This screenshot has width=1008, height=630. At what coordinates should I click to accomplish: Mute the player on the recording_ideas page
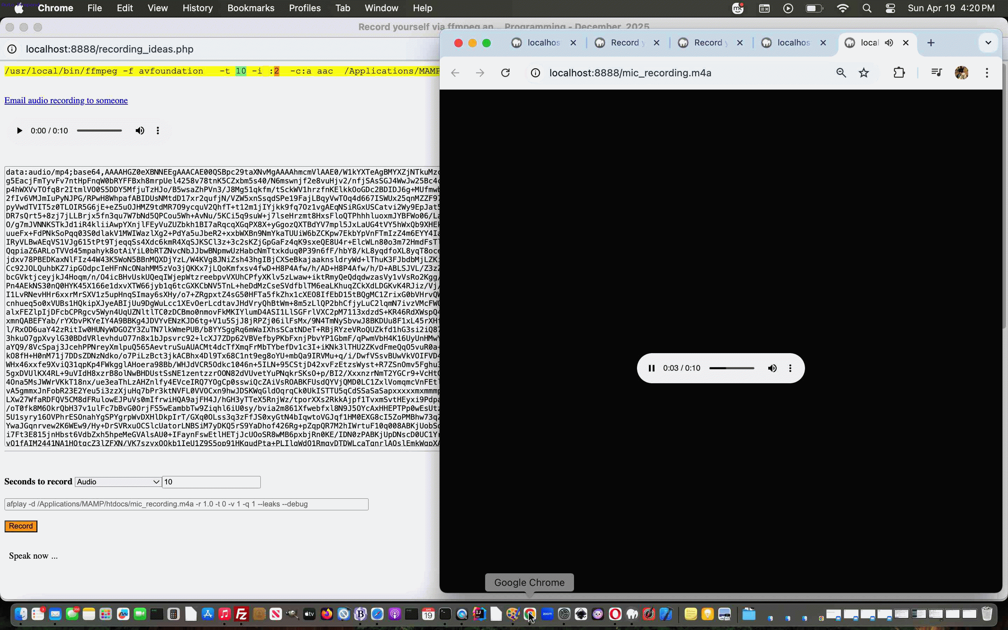(x=140, y=131)
